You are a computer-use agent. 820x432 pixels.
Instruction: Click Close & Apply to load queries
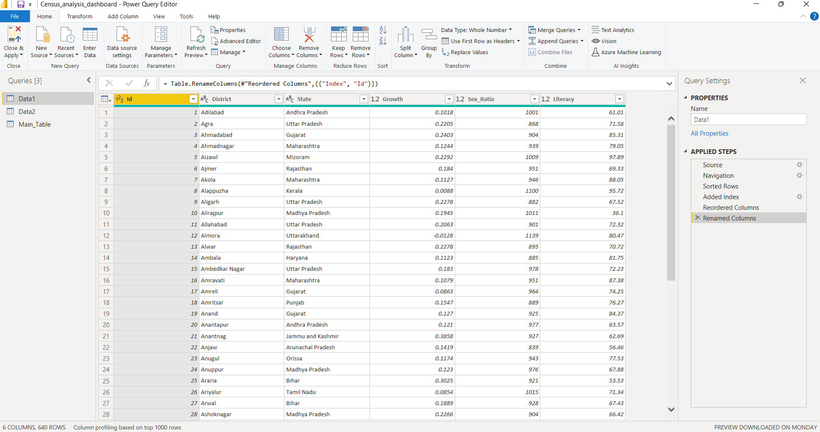[13, 41]
